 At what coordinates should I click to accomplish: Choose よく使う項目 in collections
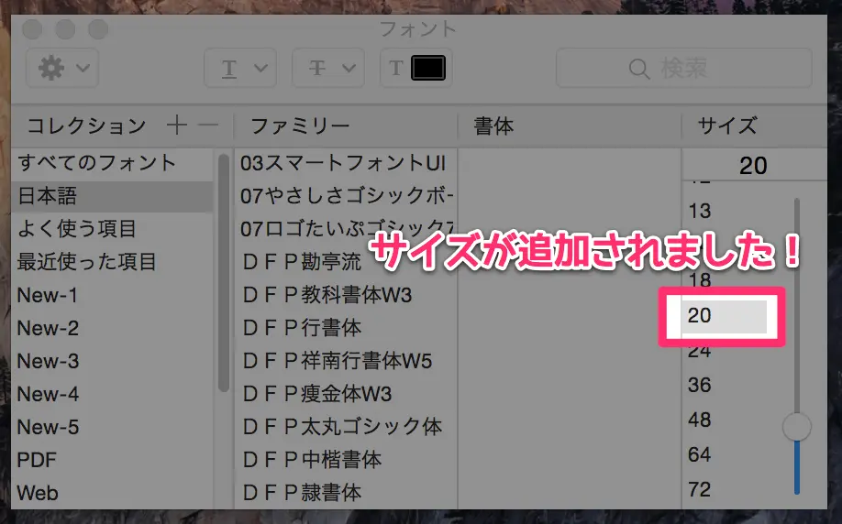coord(76,229)
